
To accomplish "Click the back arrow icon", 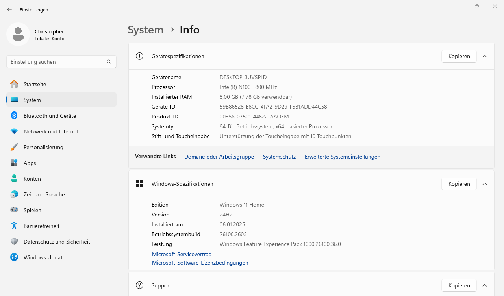I will tap(9, 9).
